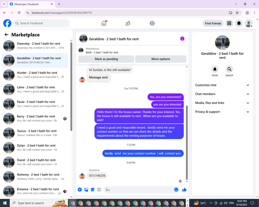Open the David conversation
The height and width of the screenshot is (207, 259).
[35, 162]
